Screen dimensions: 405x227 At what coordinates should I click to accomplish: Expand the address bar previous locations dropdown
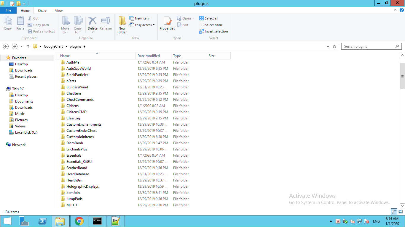click(x=328, y=46)
